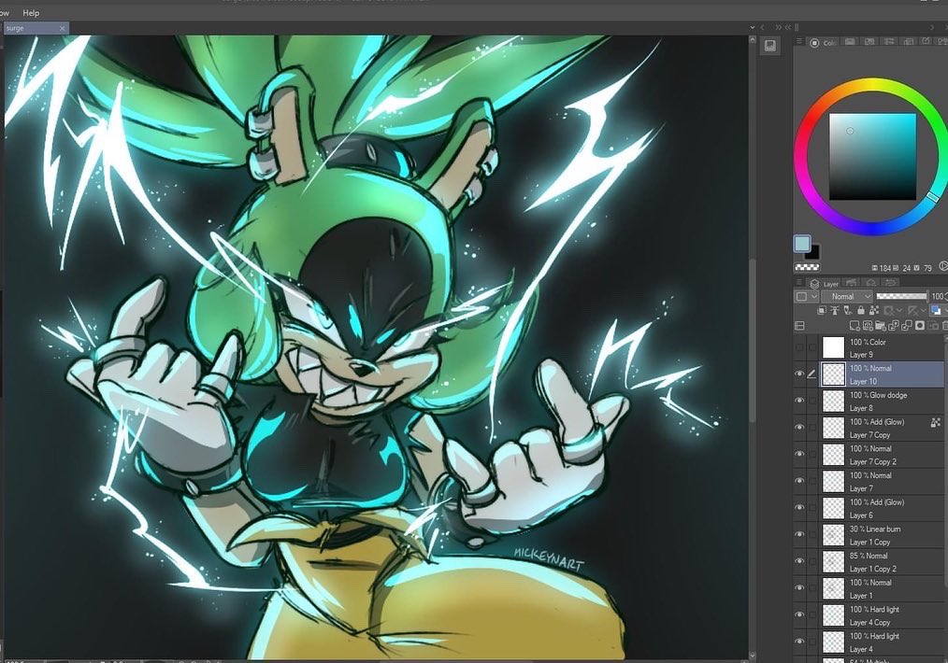
Task: Toggle visibility of Layer 7 Copy
Action: pyautogui.click(x=799, y=427)
